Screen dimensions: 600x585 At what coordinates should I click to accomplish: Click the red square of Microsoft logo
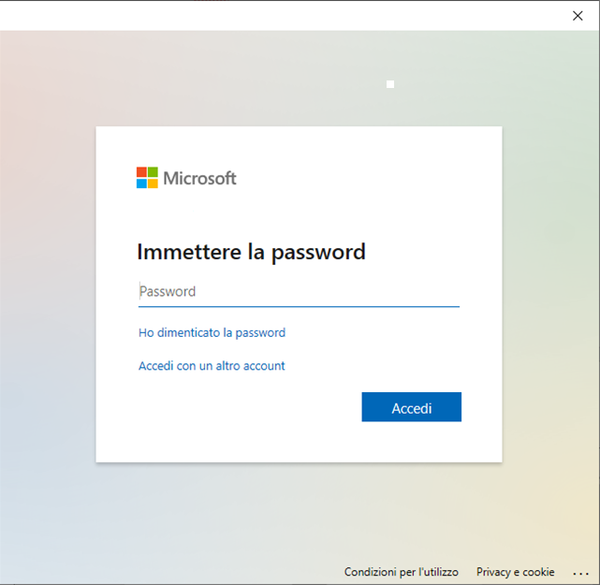(141, 172)
